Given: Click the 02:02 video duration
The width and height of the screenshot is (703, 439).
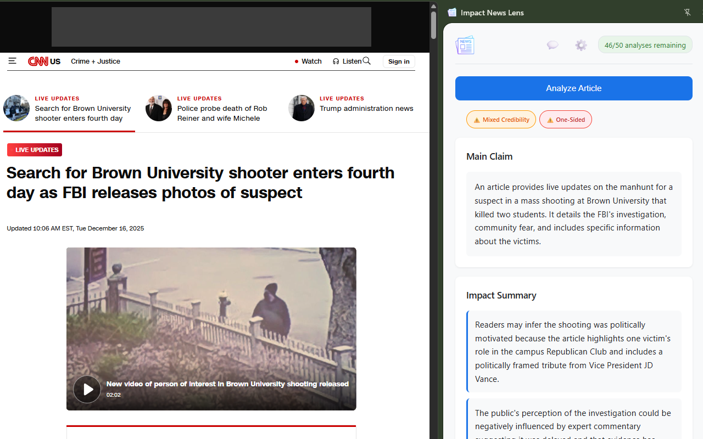Looking at the screenshot, I should point(114,395).
